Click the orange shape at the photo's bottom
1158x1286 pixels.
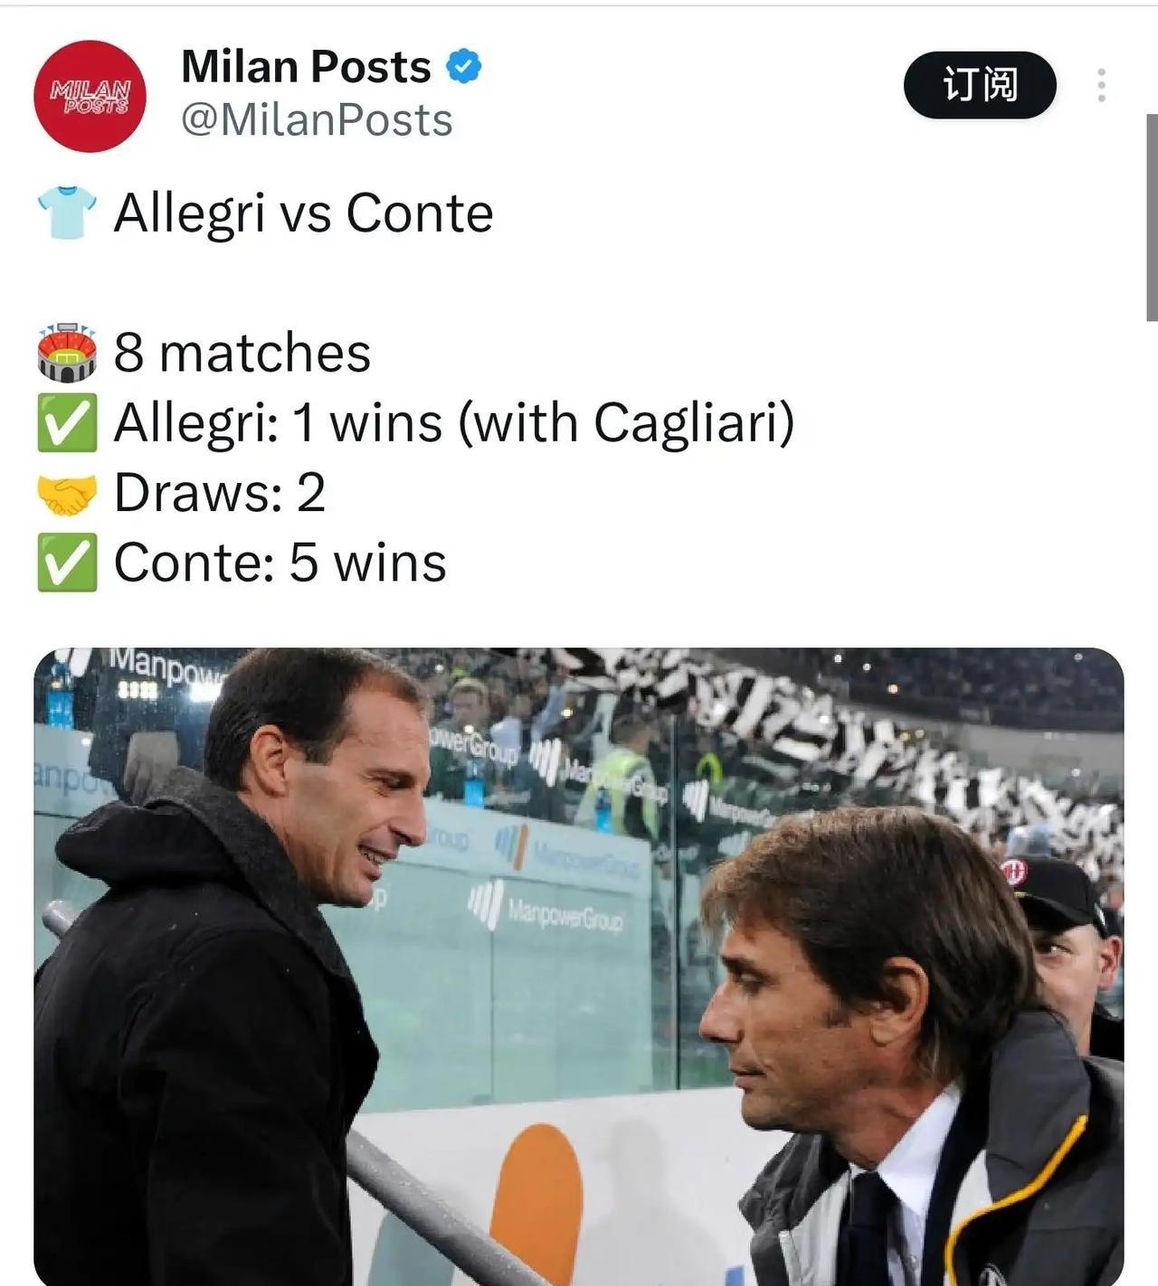[x=540, y=1203]
